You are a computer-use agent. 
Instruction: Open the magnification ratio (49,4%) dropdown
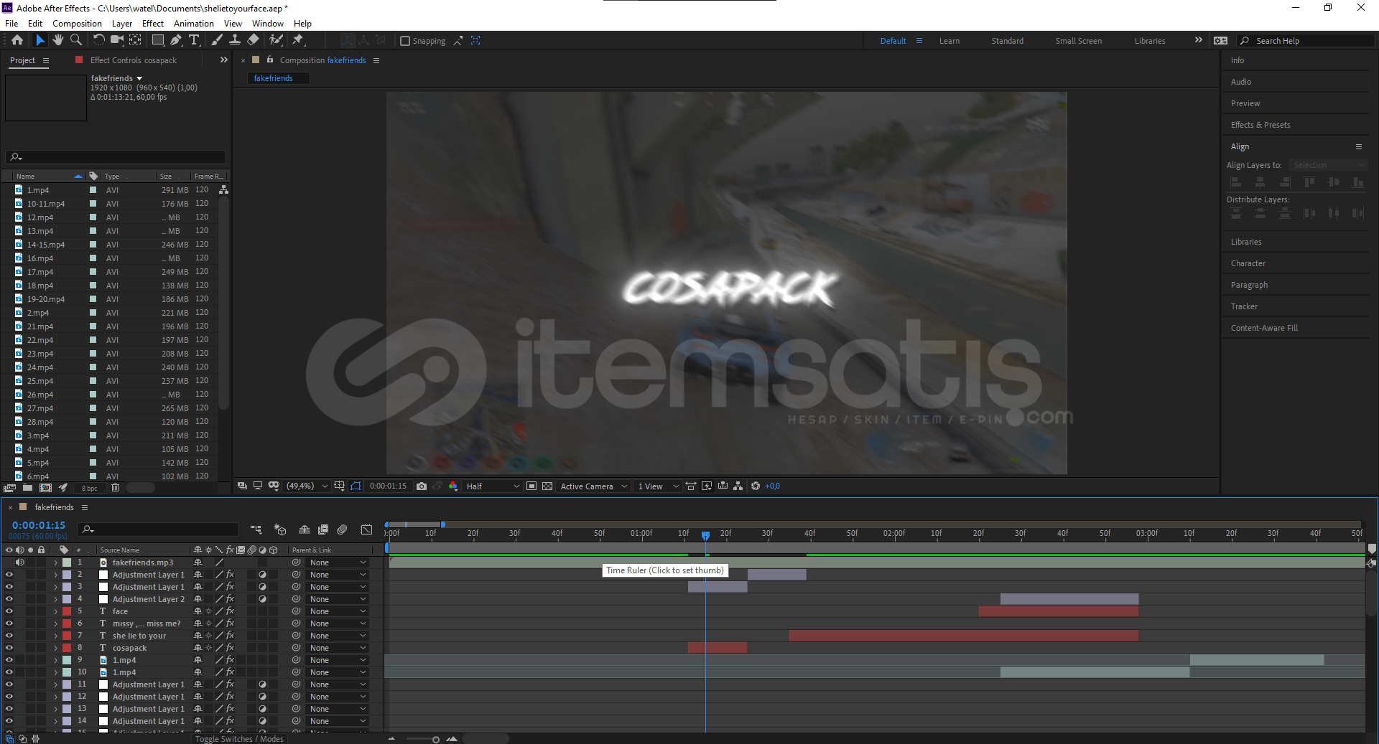click(x=307, y=486)
